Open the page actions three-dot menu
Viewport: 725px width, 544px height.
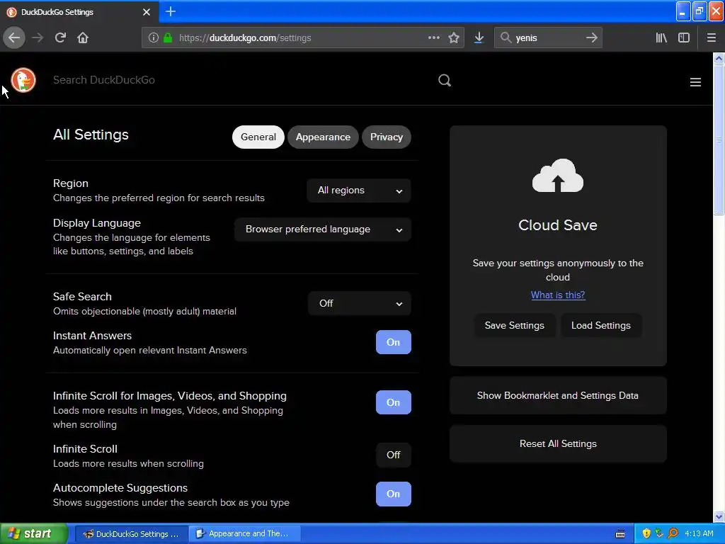tap(434, 38)
